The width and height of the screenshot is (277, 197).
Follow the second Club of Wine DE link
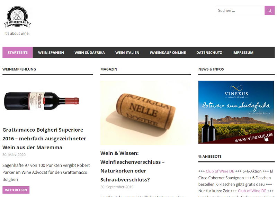click(252, 191)
